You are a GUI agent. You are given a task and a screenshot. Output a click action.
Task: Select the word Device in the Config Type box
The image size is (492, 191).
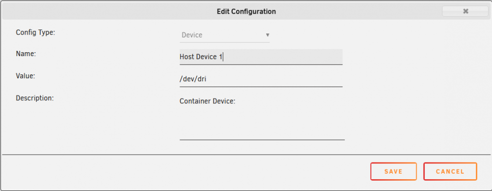[192, 35]
